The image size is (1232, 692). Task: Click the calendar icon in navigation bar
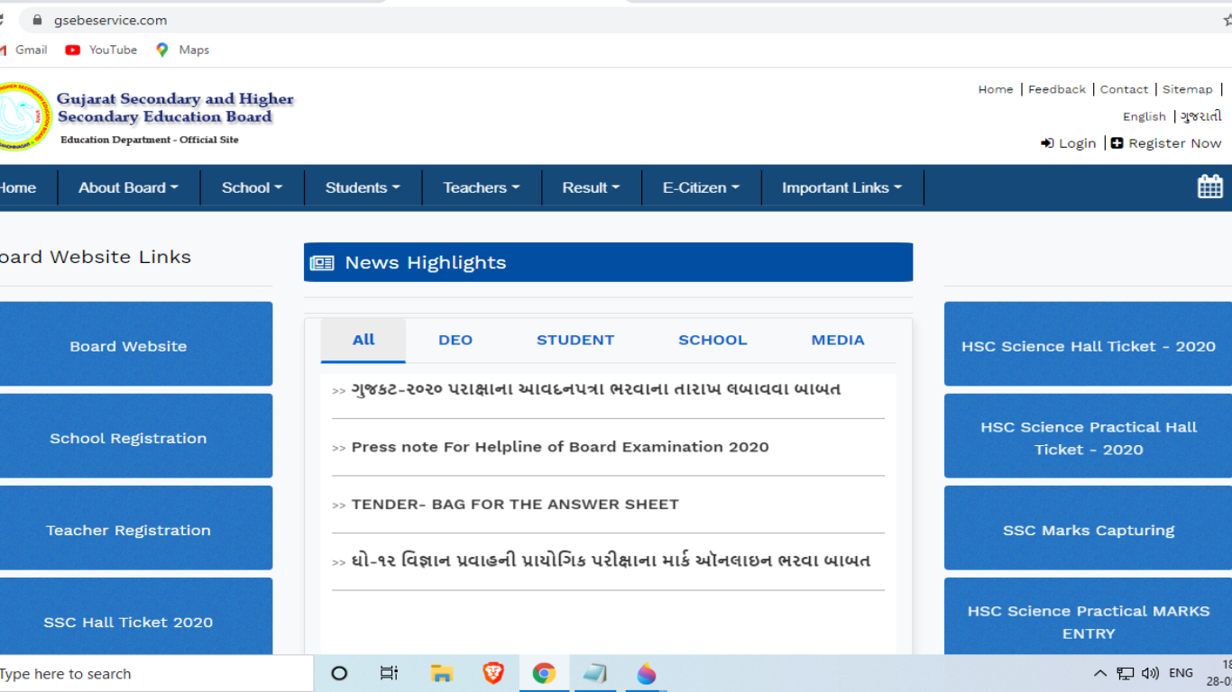(x=1209, y=187)
